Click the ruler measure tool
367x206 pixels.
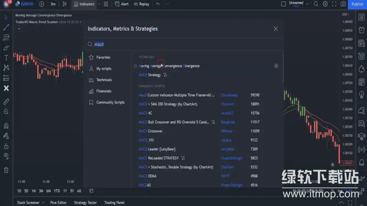pyautogui.click(x=6, y=101)
